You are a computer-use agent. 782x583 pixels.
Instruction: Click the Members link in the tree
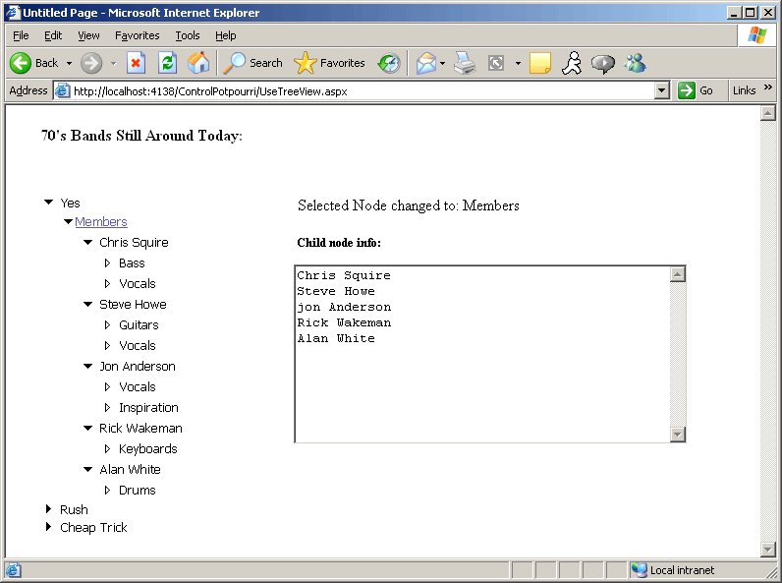101,222
